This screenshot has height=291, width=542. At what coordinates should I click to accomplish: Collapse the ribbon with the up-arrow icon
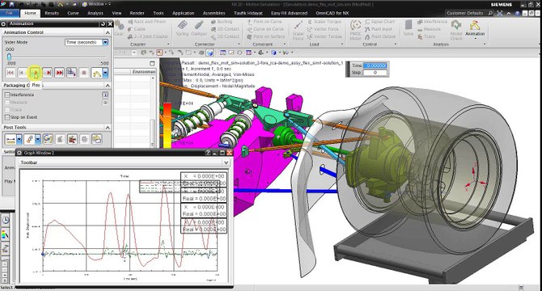(x=509, y=13)
